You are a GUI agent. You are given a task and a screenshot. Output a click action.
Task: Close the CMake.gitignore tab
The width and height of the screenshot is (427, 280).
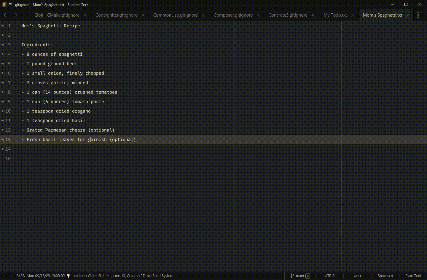[85, 15]
